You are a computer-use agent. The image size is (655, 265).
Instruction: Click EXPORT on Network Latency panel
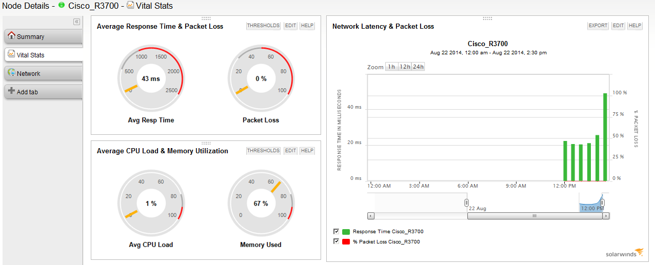[598, 26]
